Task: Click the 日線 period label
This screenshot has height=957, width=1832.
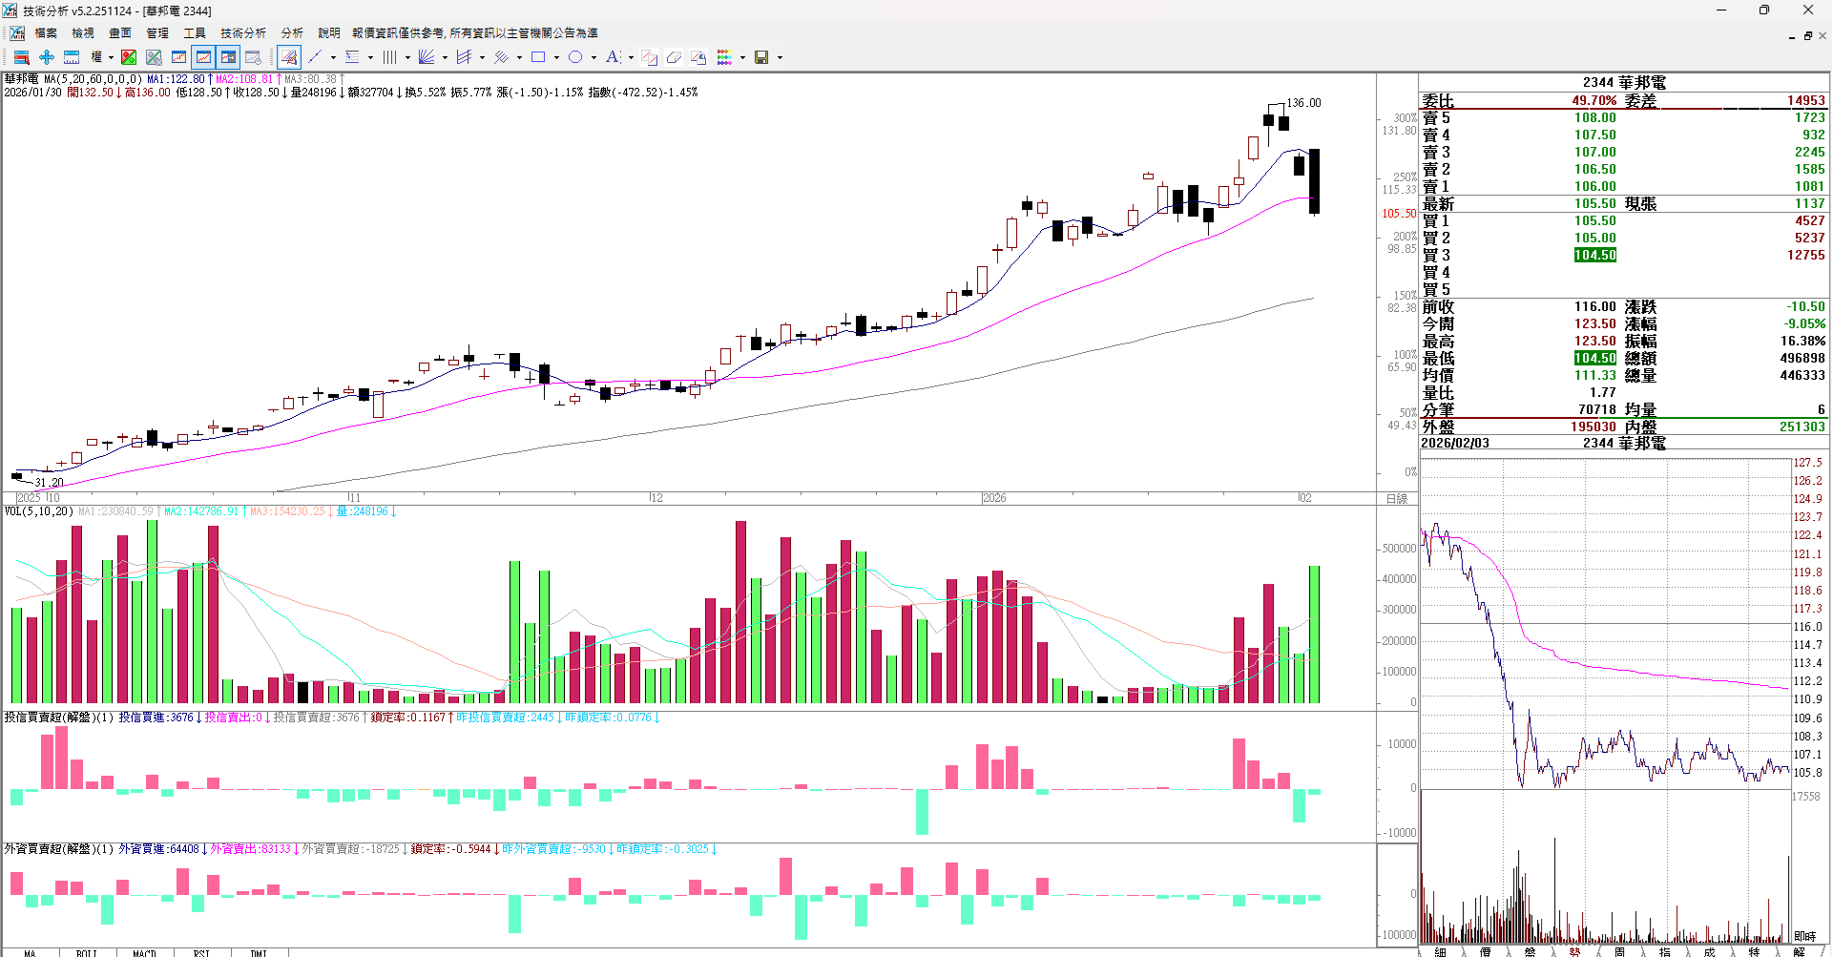Action: tap(1397, 498)
